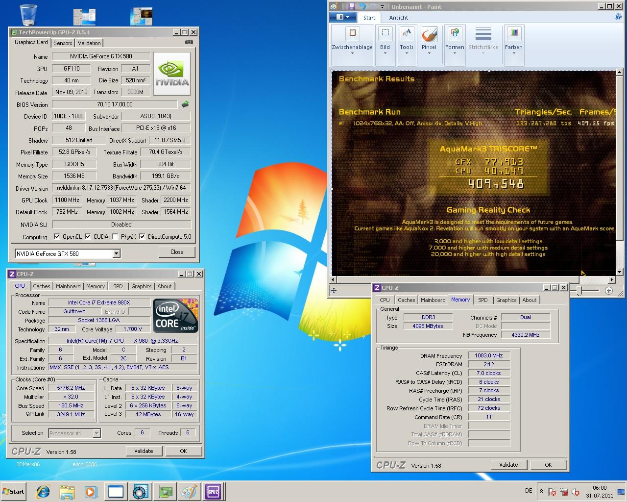The width and height of the screenshot is (627, 502).
Task: Show hidden tray icons arrow
Action: pos(541,491)
